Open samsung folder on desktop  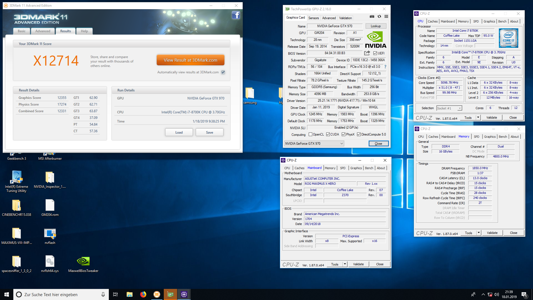[x=250, y=96]
